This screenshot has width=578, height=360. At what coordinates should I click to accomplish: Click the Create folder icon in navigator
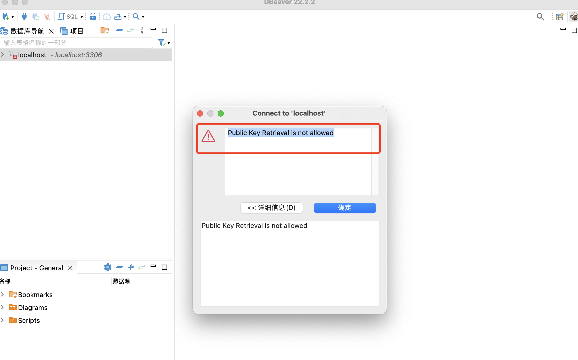(104, 30)
